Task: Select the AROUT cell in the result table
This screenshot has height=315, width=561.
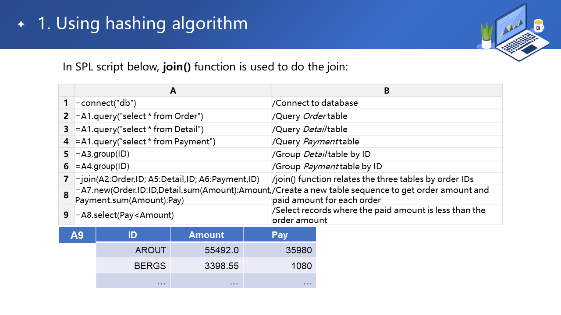Action: point(133,250)
